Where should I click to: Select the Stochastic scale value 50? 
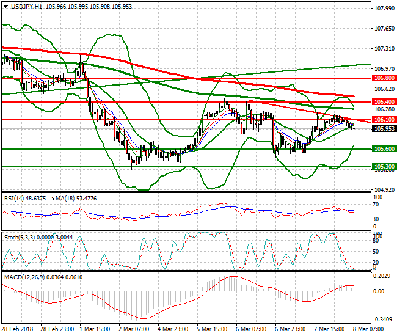[x=376, y=252]
